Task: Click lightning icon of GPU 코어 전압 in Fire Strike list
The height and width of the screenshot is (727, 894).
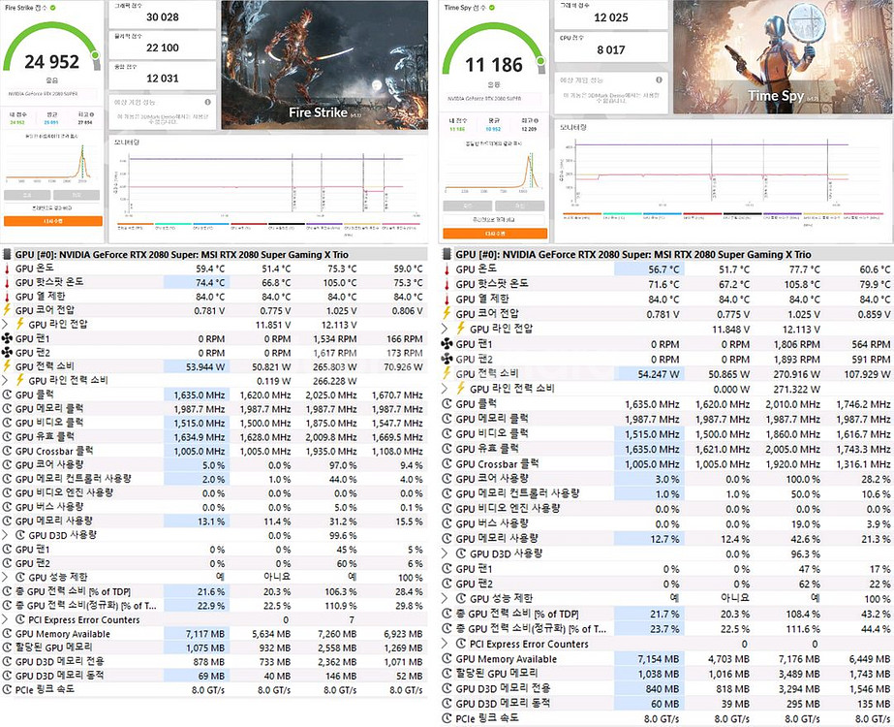Action: (x=7, y=310)
